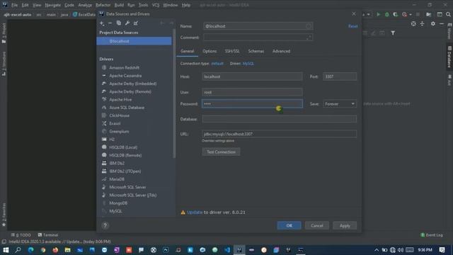Open Save Forever dropdown
The width and height of the screenshot is (453, 255).
pos(340,104)
